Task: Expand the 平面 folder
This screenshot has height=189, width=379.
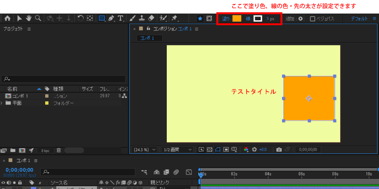Action: click(2, 103)
